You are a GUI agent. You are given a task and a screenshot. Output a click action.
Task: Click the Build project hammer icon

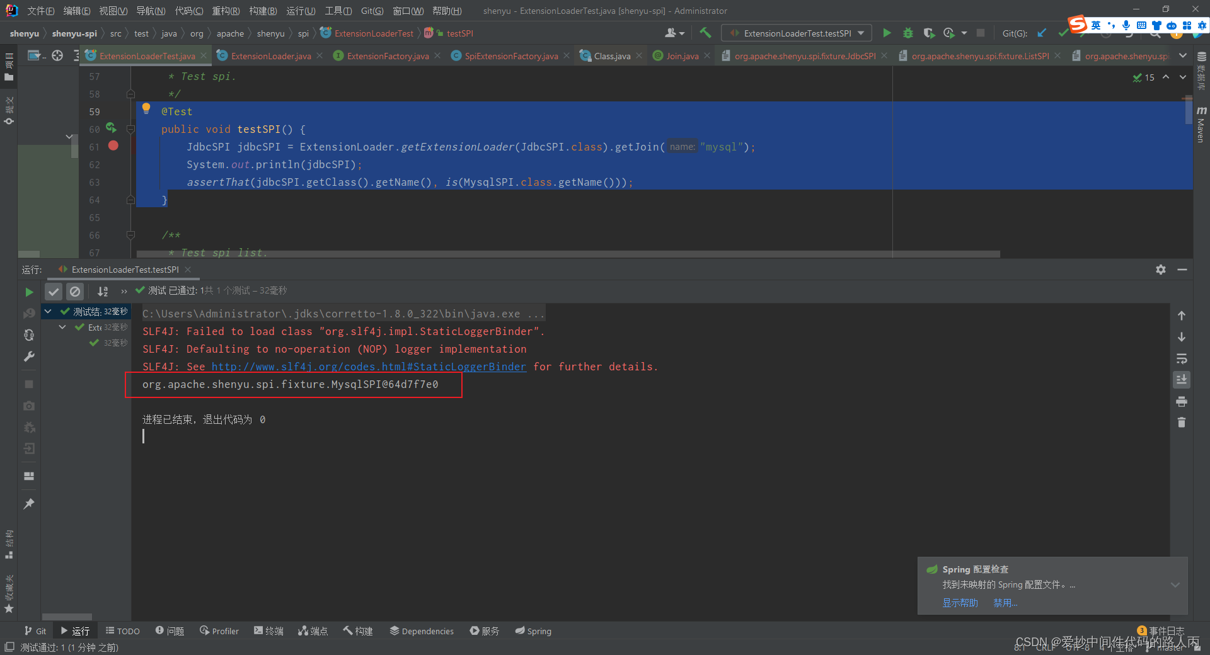point(705,33)
